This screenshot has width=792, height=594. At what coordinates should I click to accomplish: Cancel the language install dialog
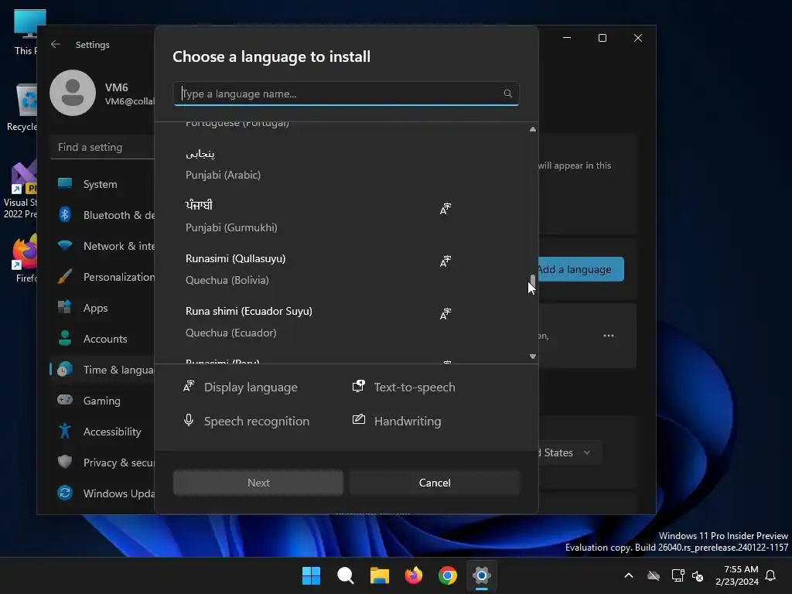click(435, 483)
